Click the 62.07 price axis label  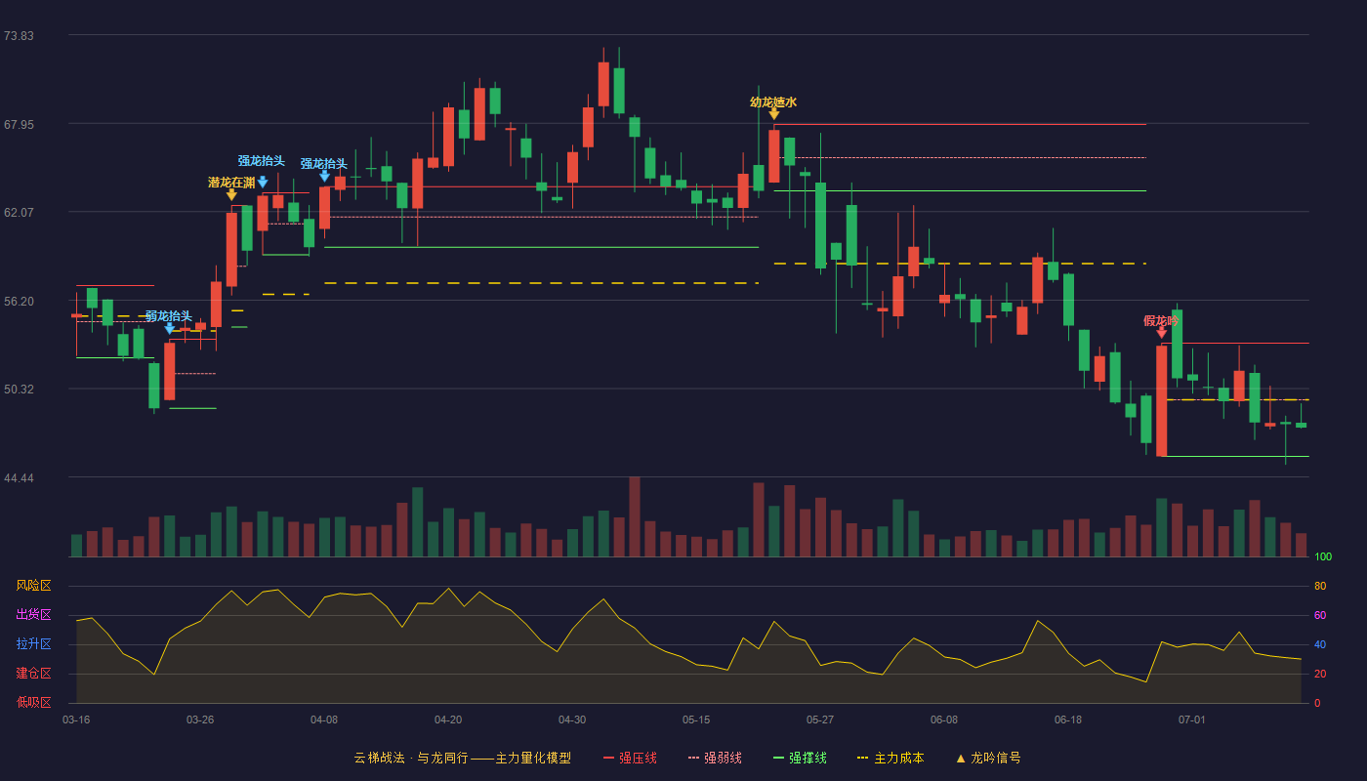[19, 213]
